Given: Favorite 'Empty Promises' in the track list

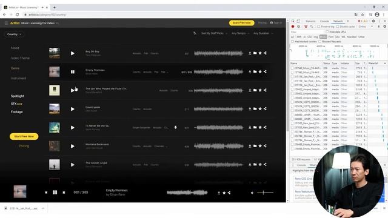Looking at the screenshot, I should [260, 71].
